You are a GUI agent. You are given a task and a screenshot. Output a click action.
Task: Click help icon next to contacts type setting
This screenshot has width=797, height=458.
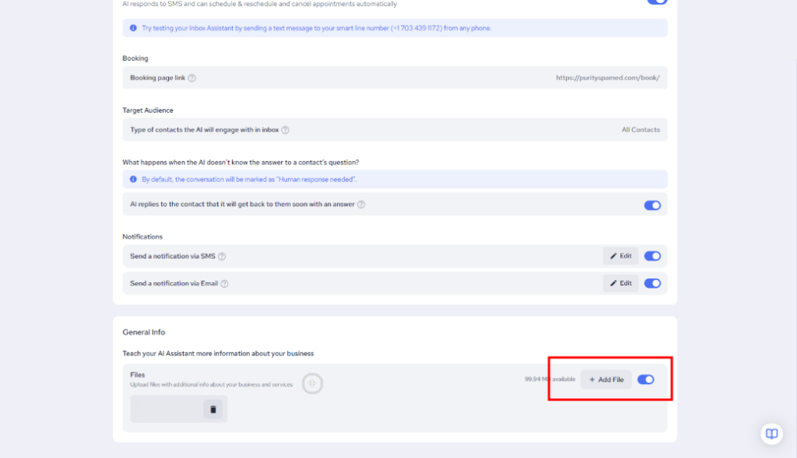[285, 130]
